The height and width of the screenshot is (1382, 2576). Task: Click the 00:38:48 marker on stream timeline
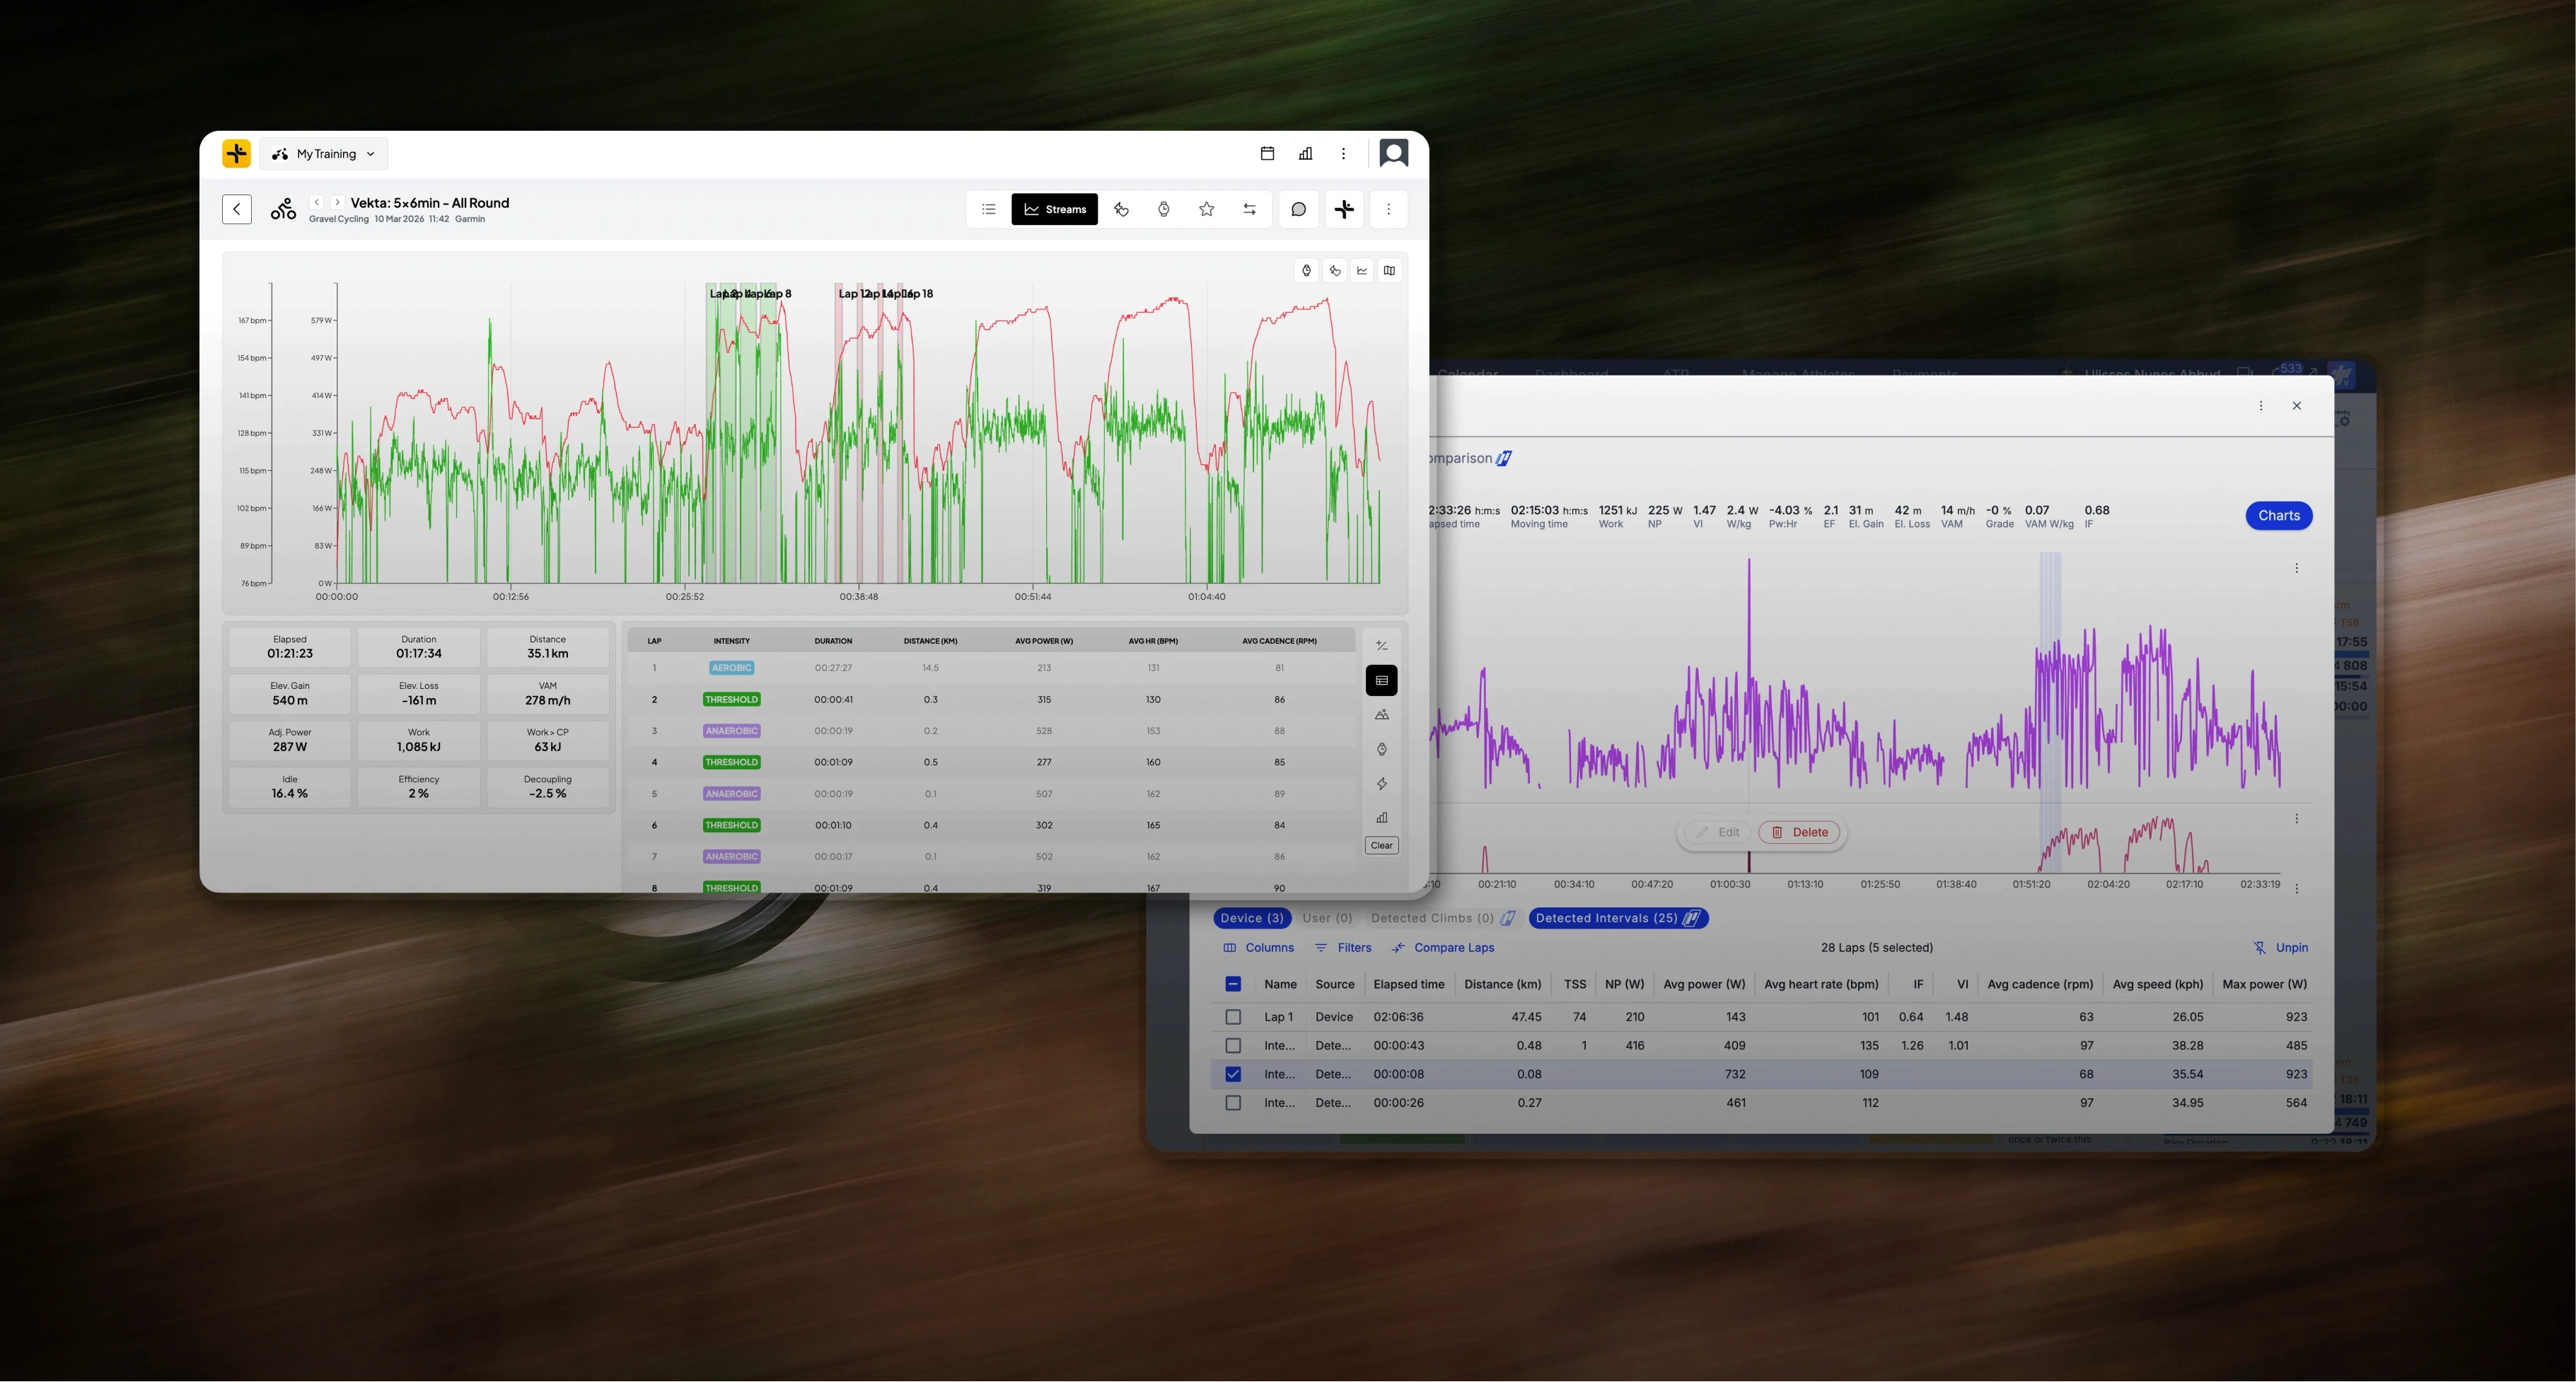point(858,596)
